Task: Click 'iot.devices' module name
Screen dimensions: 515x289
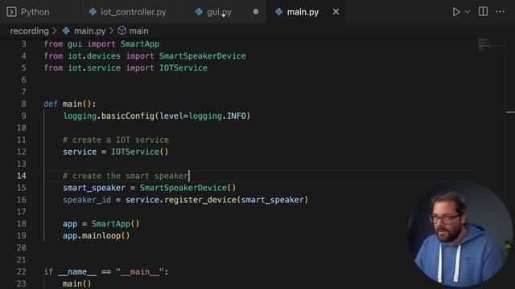Action: (94, 56)
